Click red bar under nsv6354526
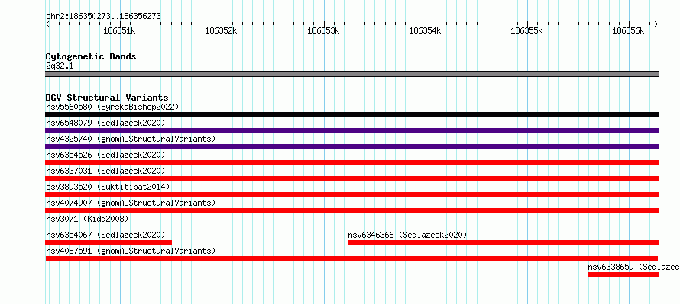Viewport: 680px width, 304px height. click(351, 162)
